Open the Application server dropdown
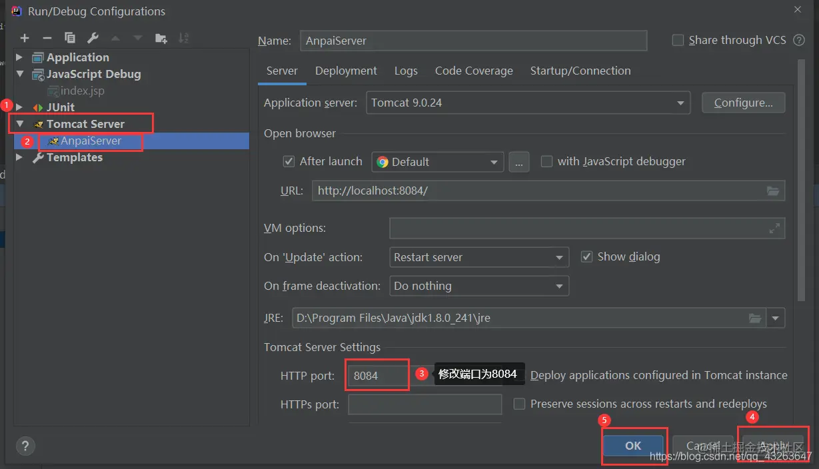The height and width of the screenshot is (469, 819). 528,103
